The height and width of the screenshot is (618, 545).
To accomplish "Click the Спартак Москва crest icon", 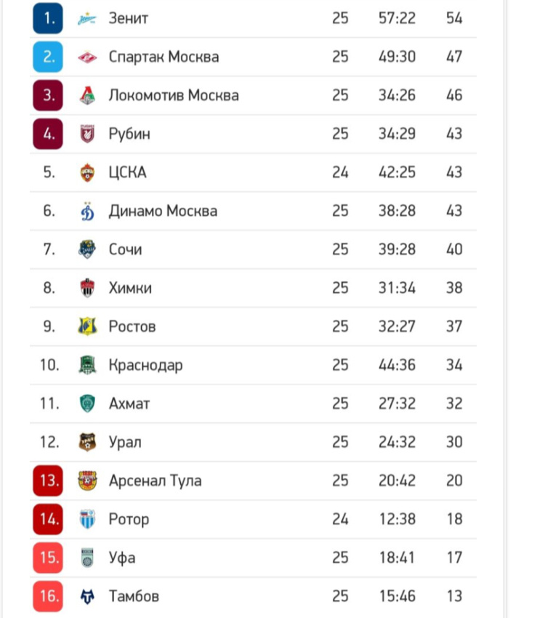I will [x=87, y=57].
